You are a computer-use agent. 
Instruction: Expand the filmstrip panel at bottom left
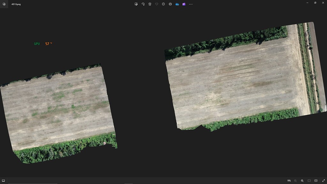[x=4, y=181]
